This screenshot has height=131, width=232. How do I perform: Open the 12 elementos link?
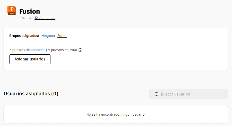pyautogui.click(x=45, y=18)
